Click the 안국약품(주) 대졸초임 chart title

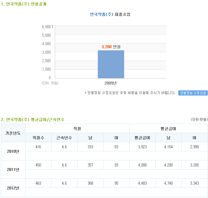(x=110, y=14)
